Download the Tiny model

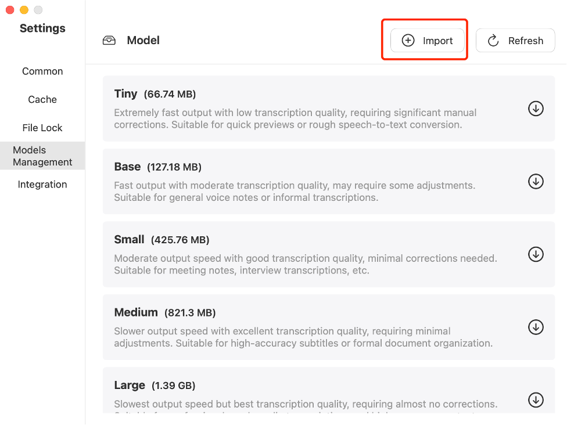535,109
